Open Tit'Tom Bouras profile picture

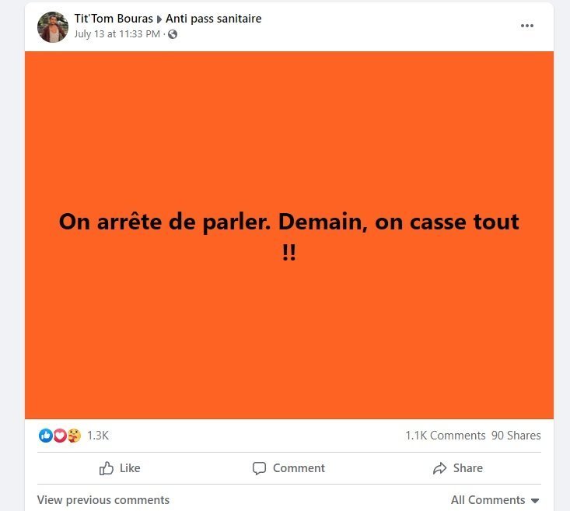[53, 27]
